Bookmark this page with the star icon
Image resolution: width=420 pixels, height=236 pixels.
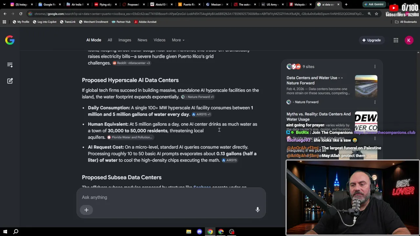[x=376, y=14]
